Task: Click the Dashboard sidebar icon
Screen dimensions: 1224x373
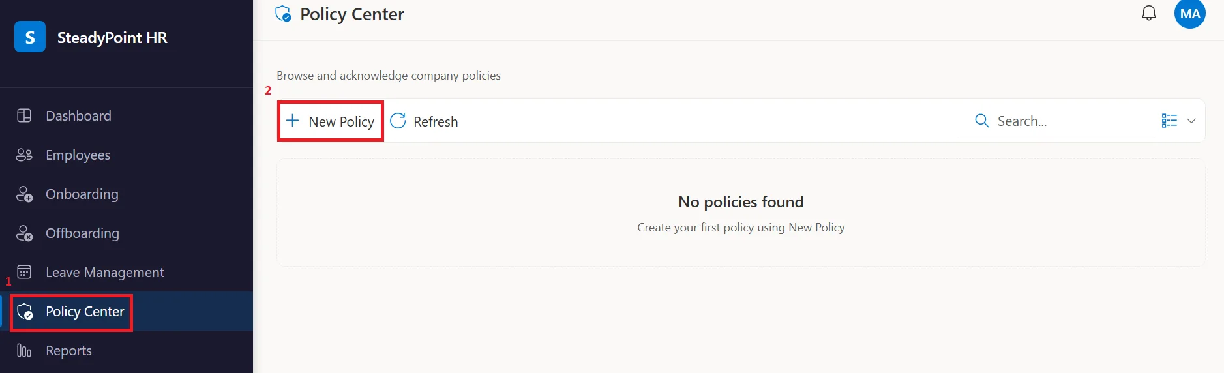Action: click(24, 115)
